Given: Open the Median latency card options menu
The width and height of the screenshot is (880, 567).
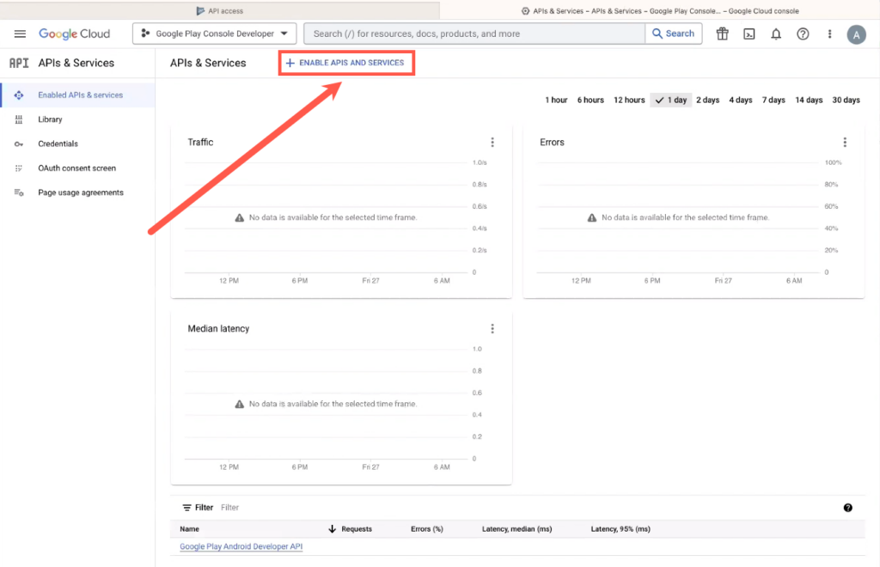Looking at the screenshot, I should pos(492,328).
